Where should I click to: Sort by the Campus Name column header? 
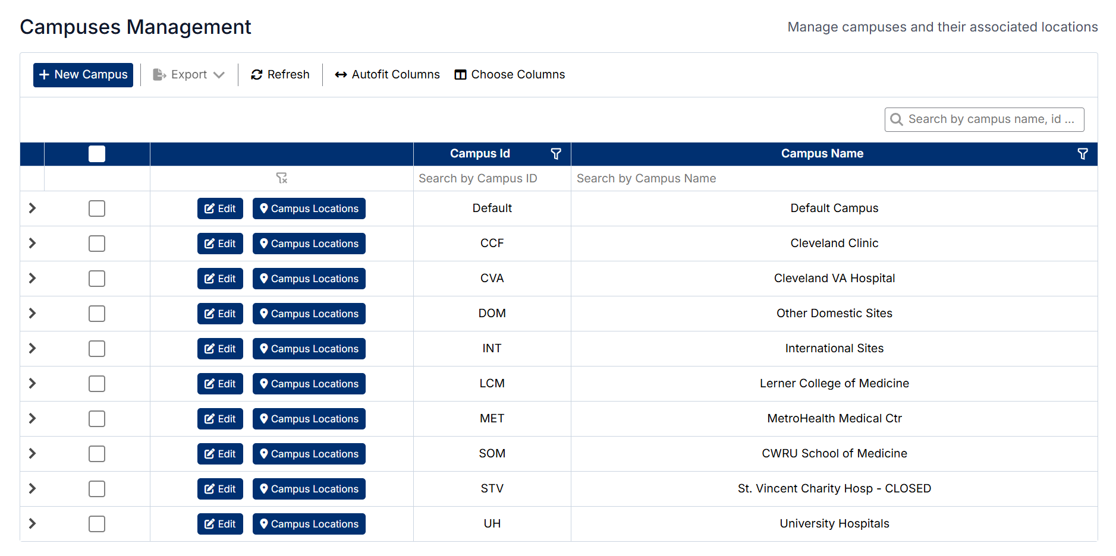(822, 154)
